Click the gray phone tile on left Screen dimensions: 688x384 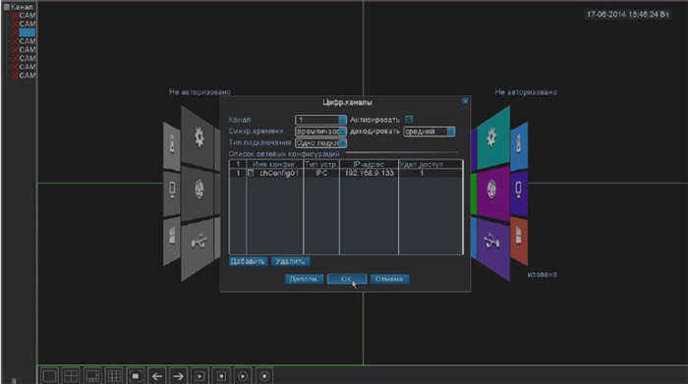(172, 192)
